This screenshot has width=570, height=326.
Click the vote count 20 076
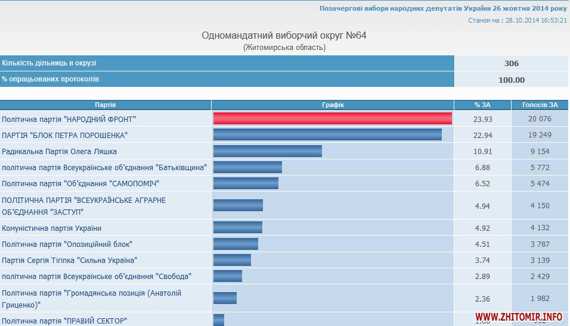coord(539,119)
